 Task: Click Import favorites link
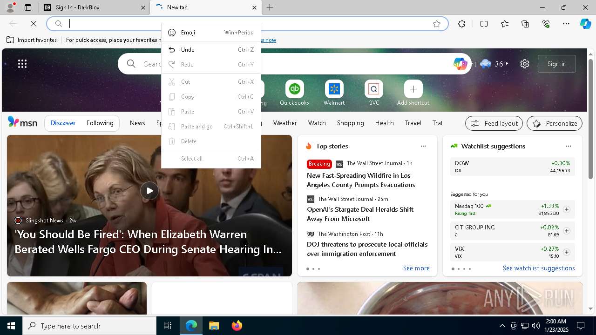tap(32, 40)
